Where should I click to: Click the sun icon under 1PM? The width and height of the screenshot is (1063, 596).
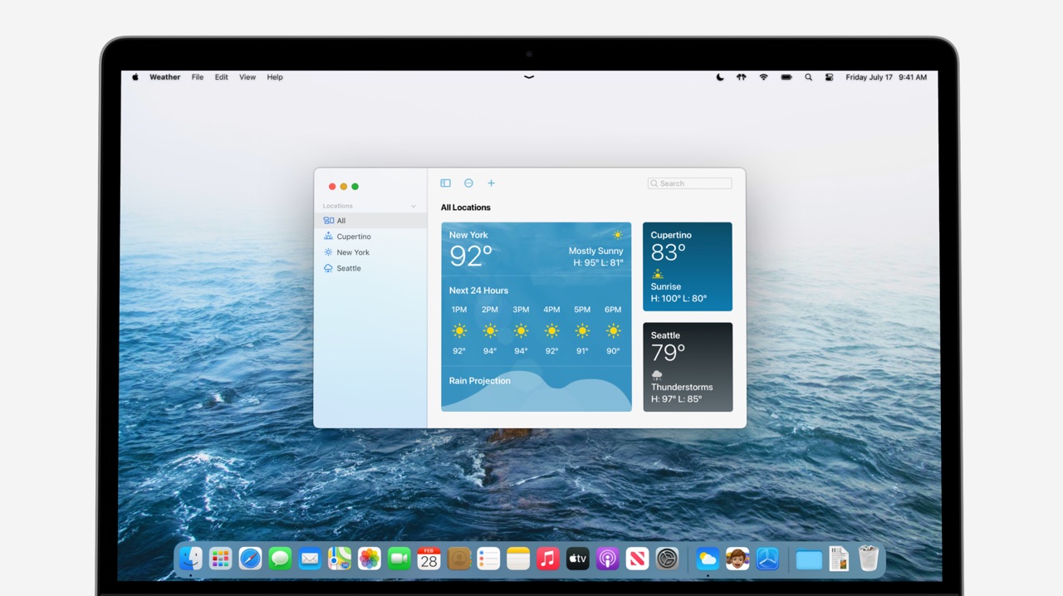(x=459, y=330)
